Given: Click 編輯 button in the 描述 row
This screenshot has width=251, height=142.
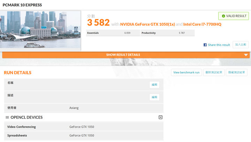Looking at the screenshot, I should coord(154,97).
